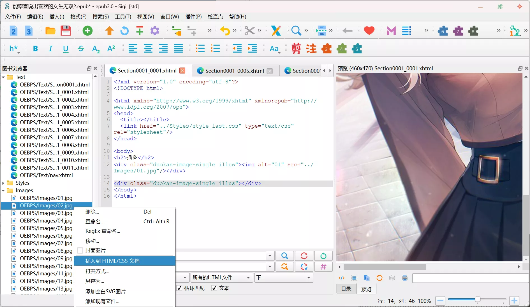
Task: Click the 目录 tab button
Action: [x=346, y=289]
